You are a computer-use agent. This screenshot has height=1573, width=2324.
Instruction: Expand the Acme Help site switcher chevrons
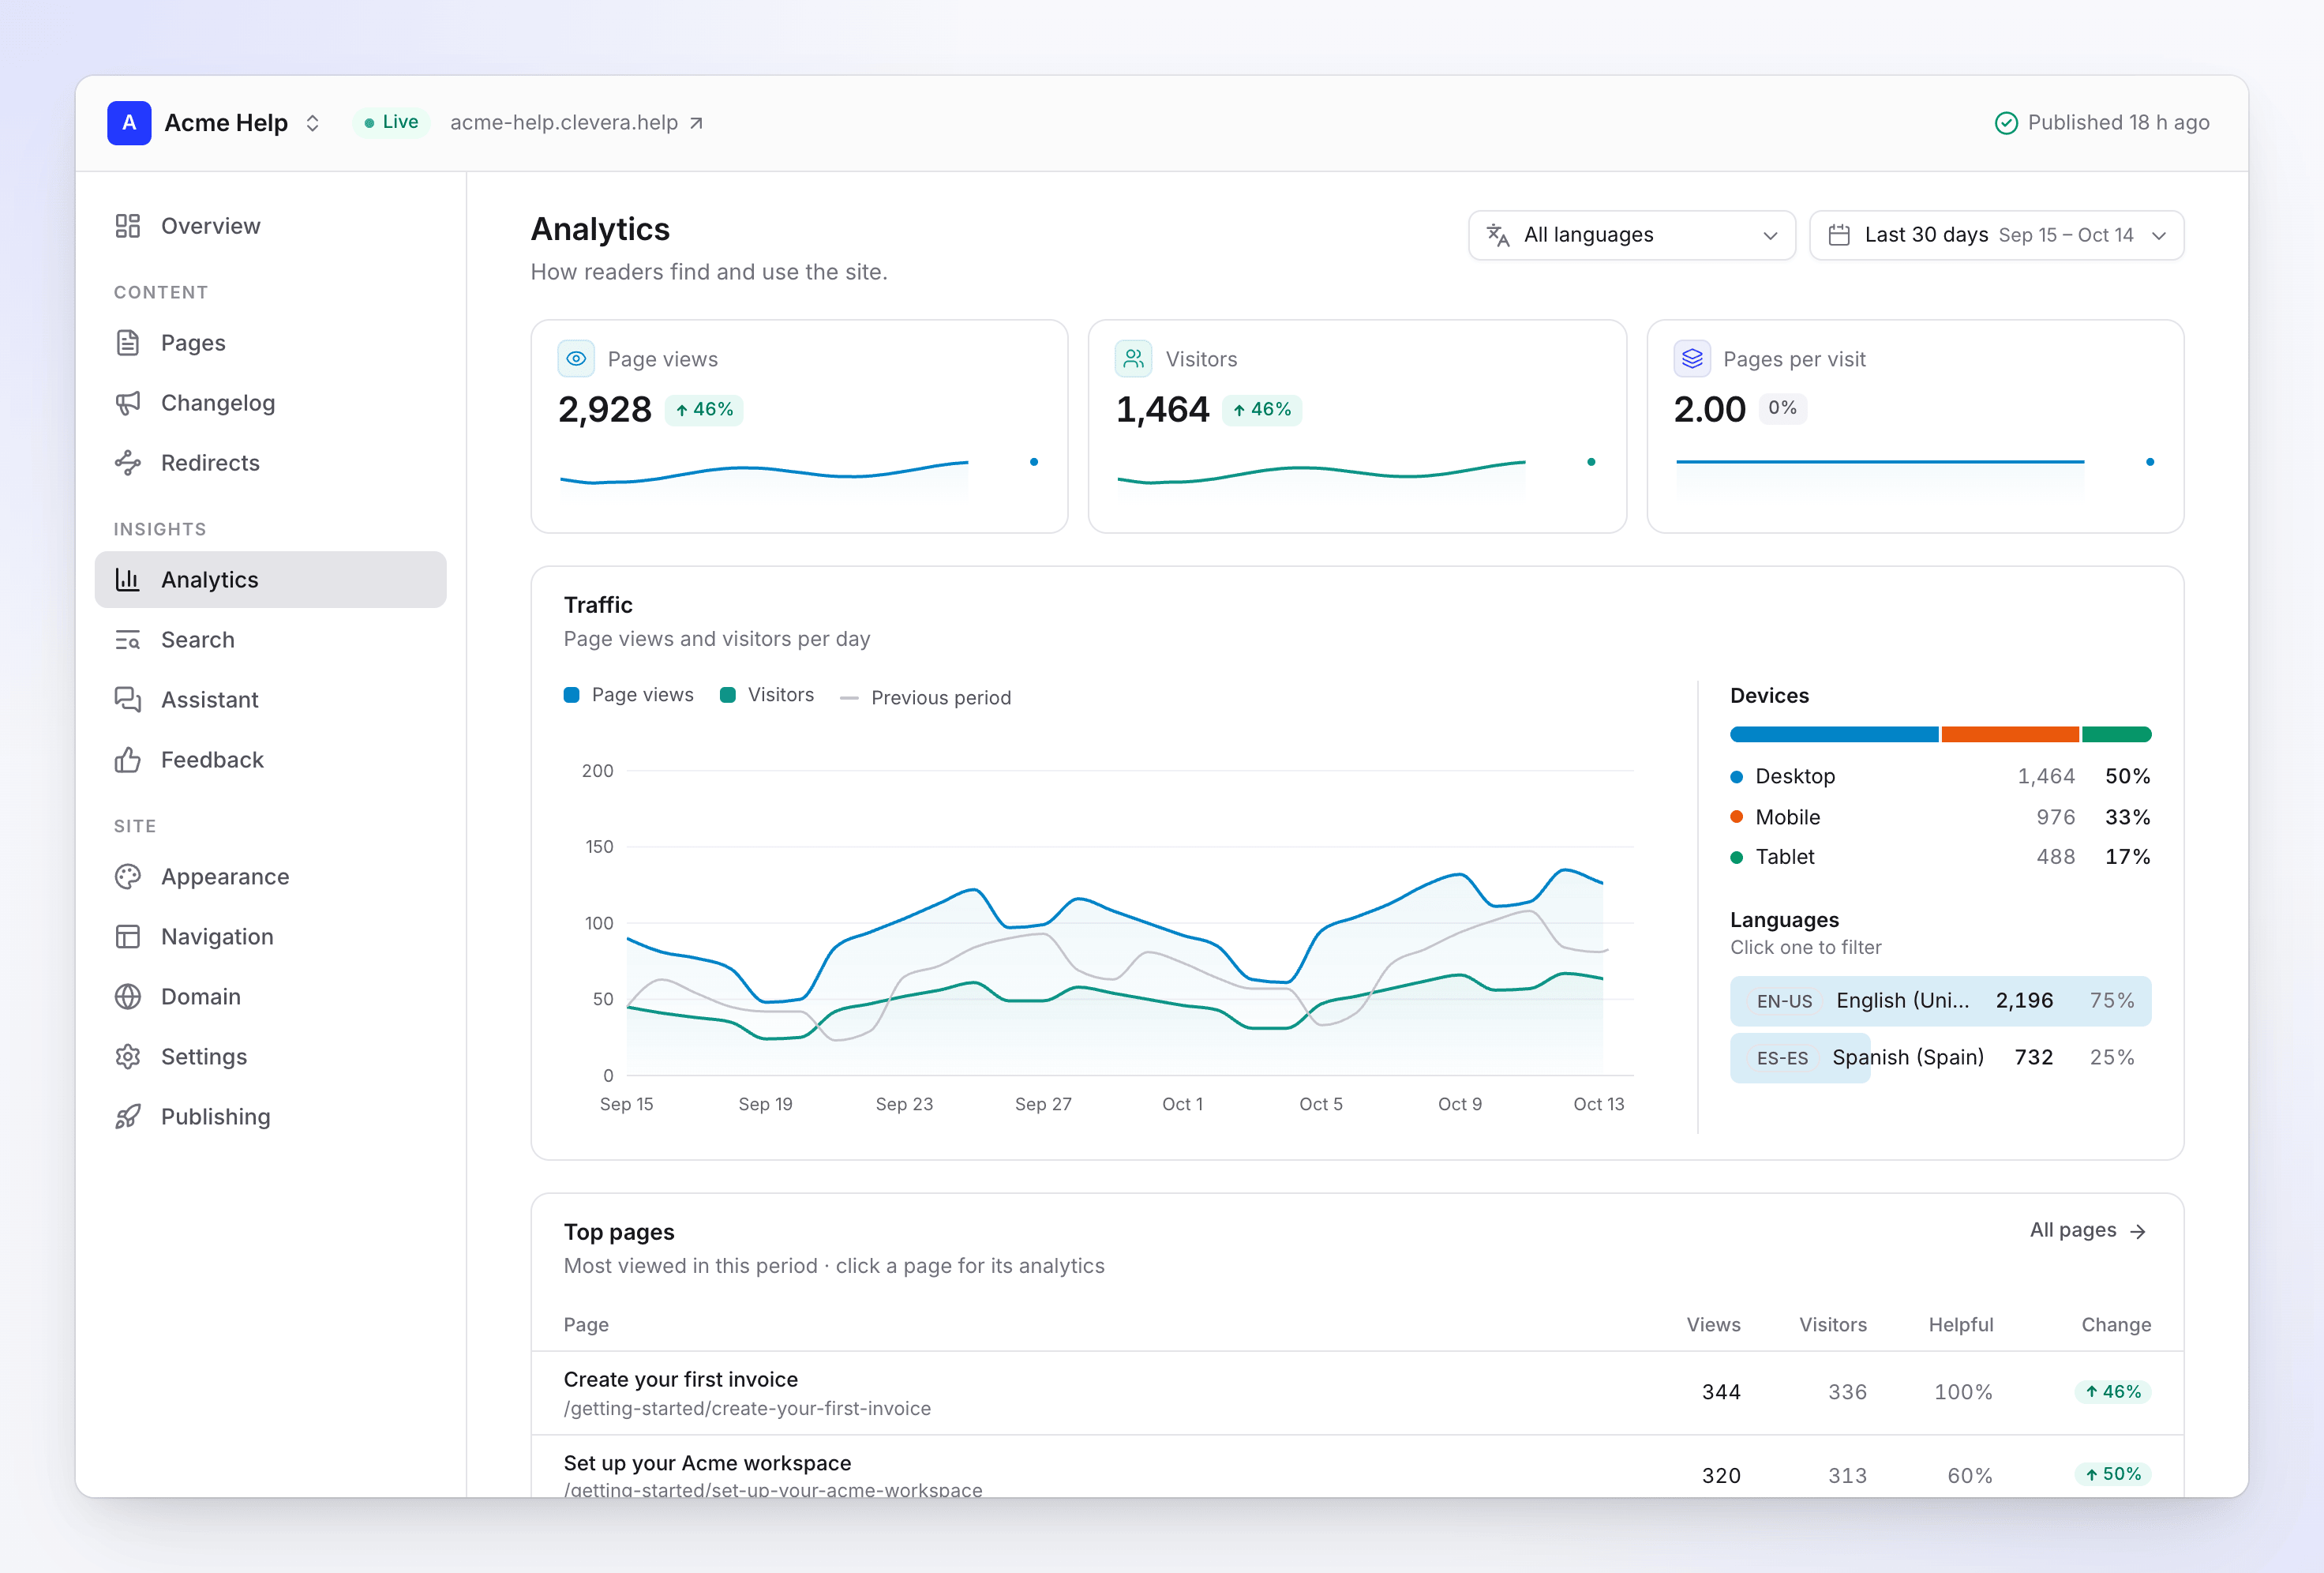313,123
